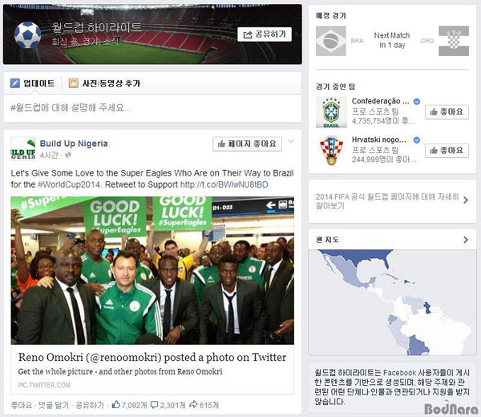Screen dimensions: 481x417
Task: Click the comment count speech bubble icon
Action: click(154, 405)
